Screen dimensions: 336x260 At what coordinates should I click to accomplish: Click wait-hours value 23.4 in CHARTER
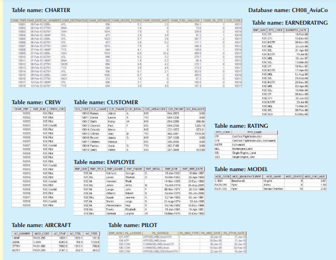point(166,53)
